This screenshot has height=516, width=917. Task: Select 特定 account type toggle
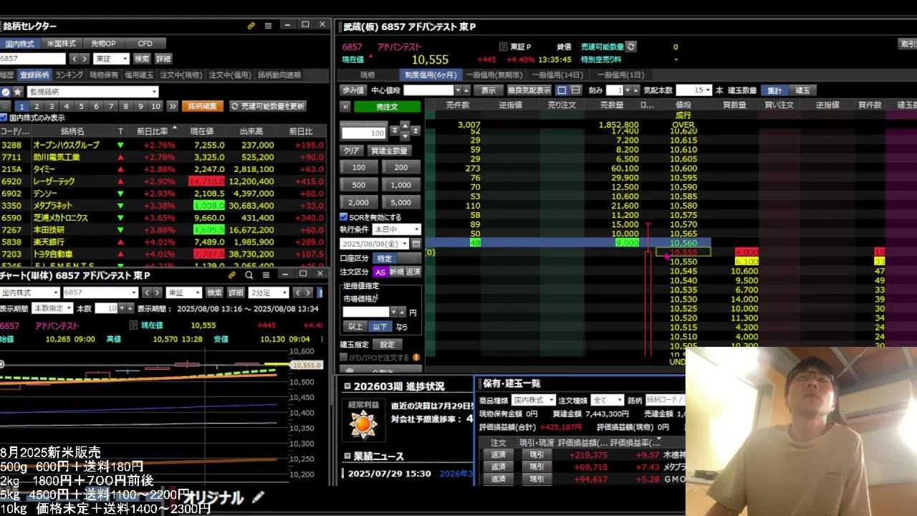pyautogui.click(x=385, y=258)
